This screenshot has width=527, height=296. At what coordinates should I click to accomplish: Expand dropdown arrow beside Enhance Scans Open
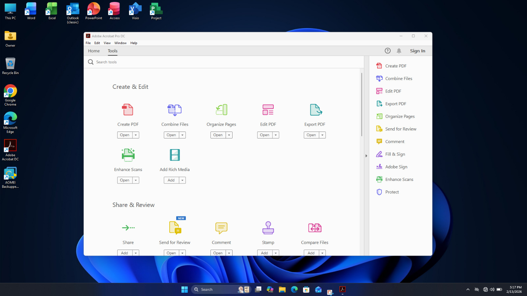click(x=136, y=180)
